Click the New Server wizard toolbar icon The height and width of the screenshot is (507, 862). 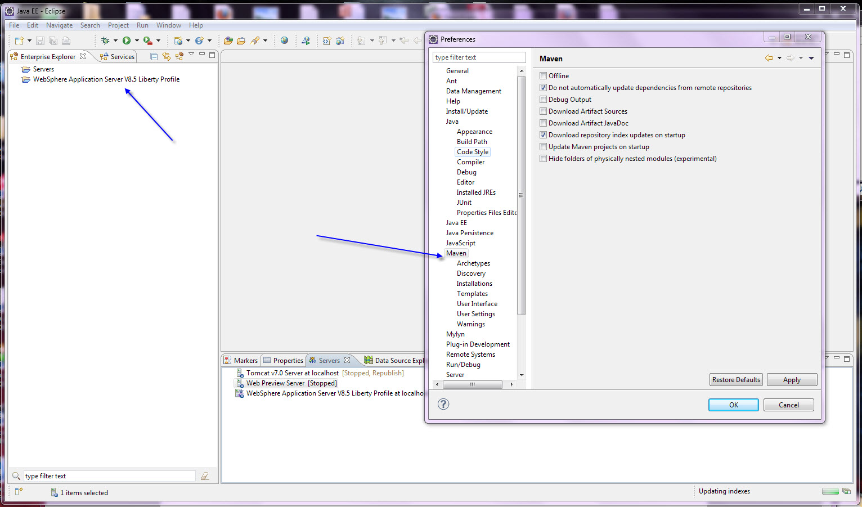[x=178, y=41]
